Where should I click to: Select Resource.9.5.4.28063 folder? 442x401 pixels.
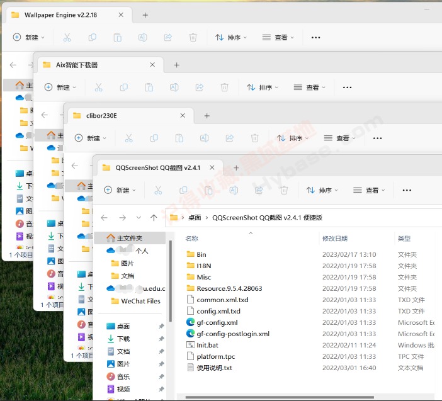(x=224, y=288)
